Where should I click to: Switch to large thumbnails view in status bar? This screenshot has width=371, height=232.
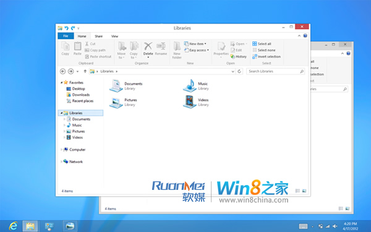[304, 191]
